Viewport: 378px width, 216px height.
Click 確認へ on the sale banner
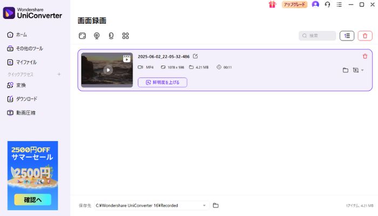pyautogui.click(x=33, y=200)
